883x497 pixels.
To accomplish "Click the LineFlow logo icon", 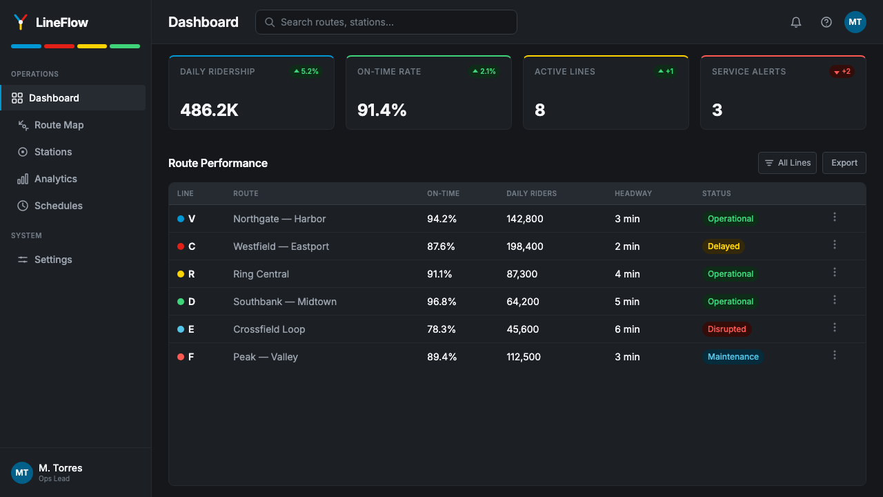I will point(21,22).
